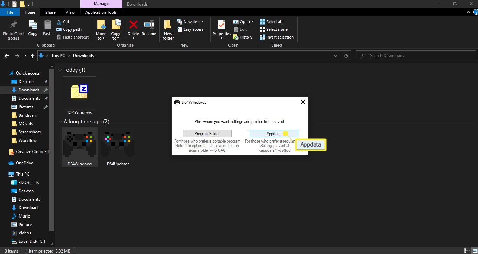The width and height of the screenshot is (478, 254).
Task: Click the Properties icon
Action: (x=221, y=25)
